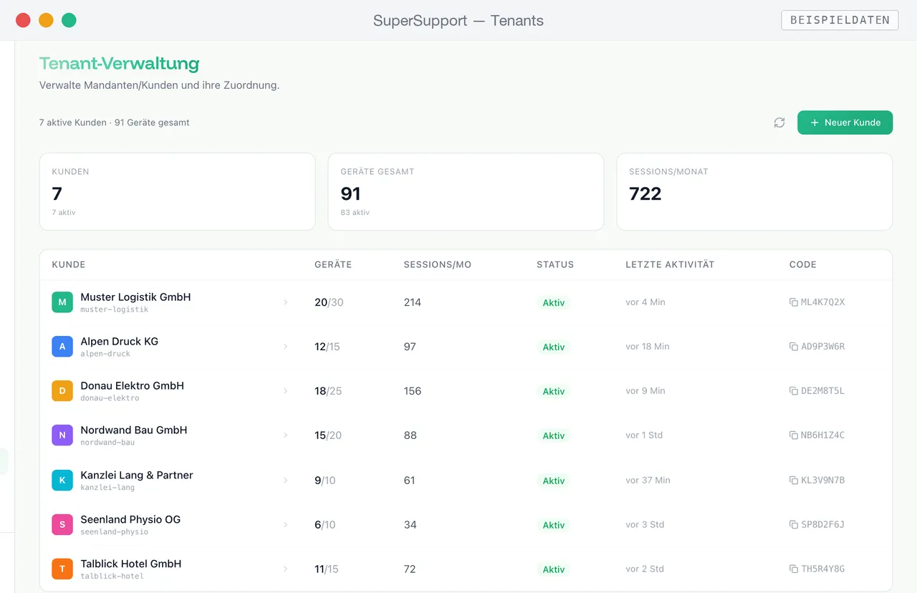
Task: Click the orange T avatar of Talblick Hotel
Action: (x=62, y=569)
